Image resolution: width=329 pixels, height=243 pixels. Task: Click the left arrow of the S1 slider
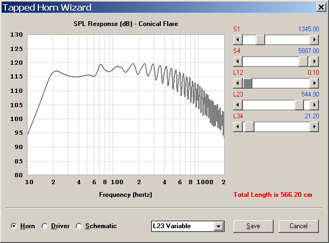[238, 40]
